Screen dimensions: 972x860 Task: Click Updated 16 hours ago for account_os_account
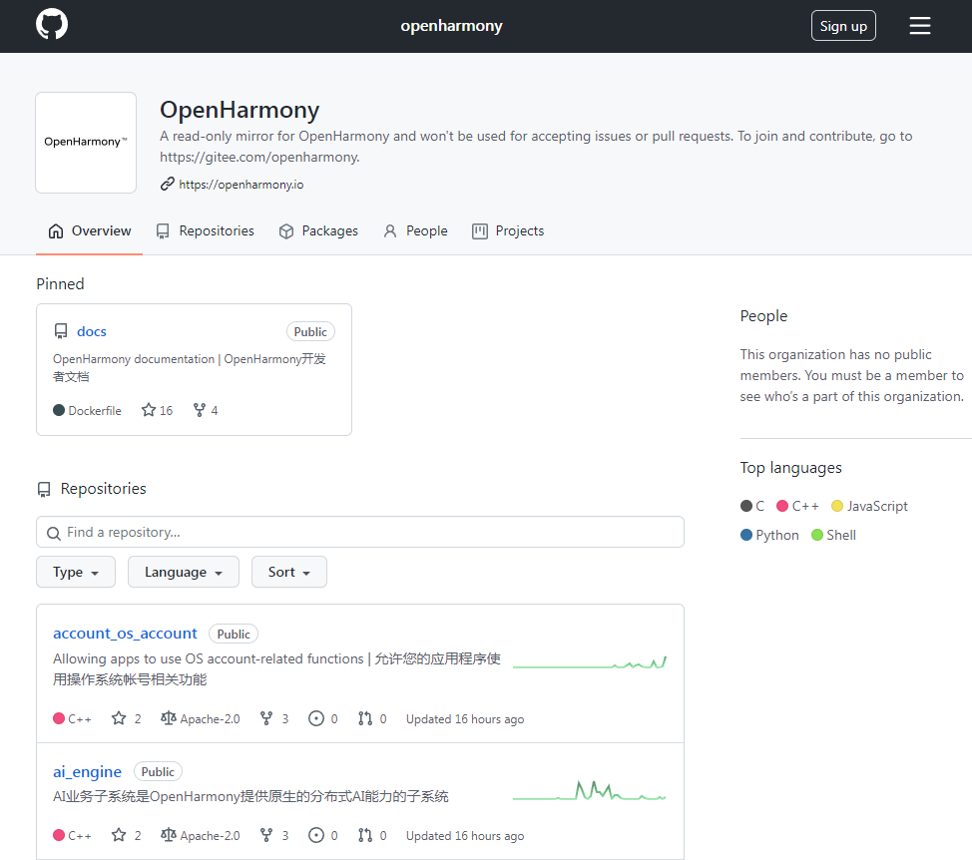465,719
